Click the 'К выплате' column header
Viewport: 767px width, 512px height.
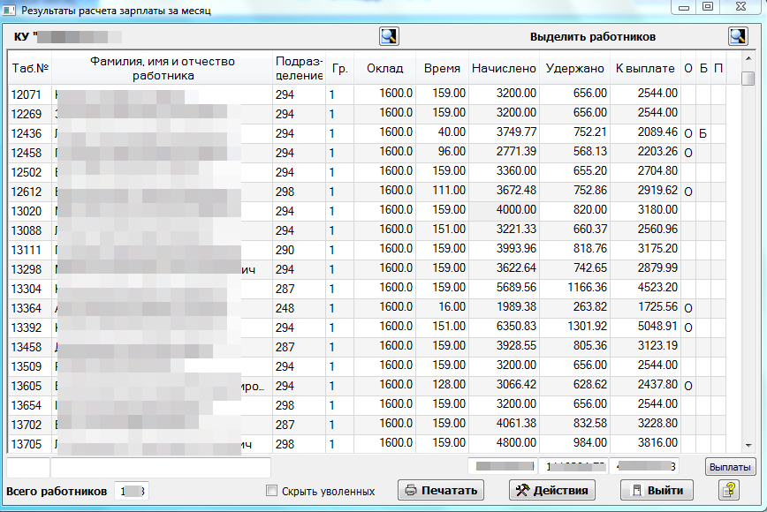click(x=644, y=69)
